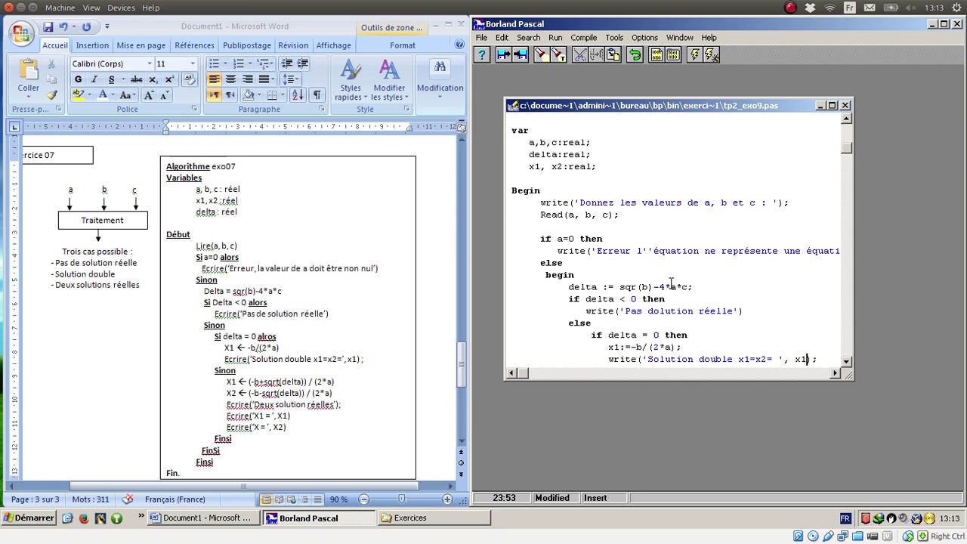
Task: Open the Références ribbon tab
Action: [194, 45]
